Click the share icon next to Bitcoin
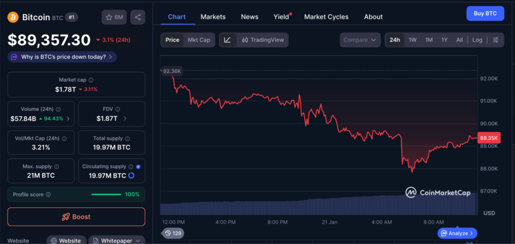The image size is (515, 244). pos(138,17)
